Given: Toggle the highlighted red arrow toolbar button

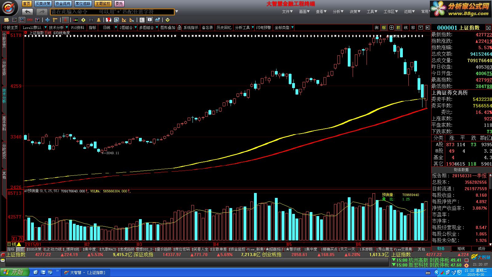Looking at the screenshot, I should tap(65, 20).
